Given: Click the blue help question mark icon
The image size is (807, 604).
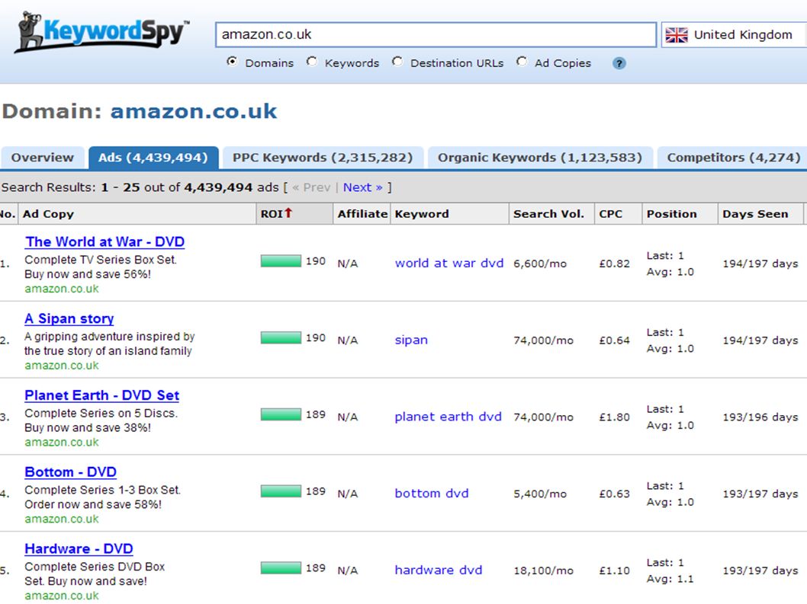Looking at the screenshot, I should click(x=619, y=63).
